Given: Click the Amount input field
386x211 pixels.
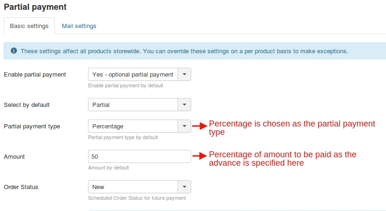Looking at the screenshot, I should pyautogui.click(x=139, y=156).
